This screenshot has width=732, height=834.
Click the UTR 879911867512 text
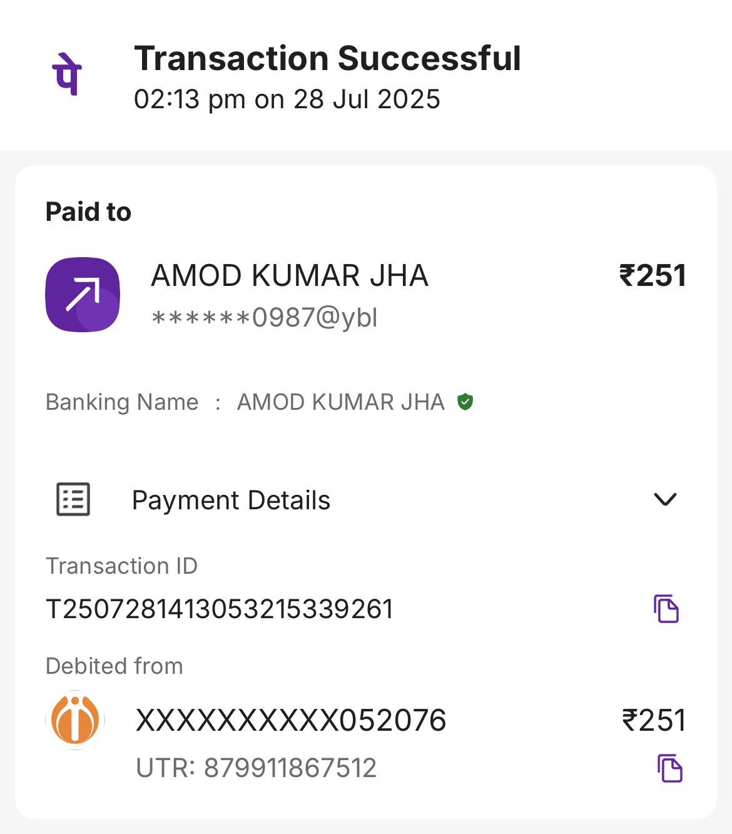click(x=257, y=768)
